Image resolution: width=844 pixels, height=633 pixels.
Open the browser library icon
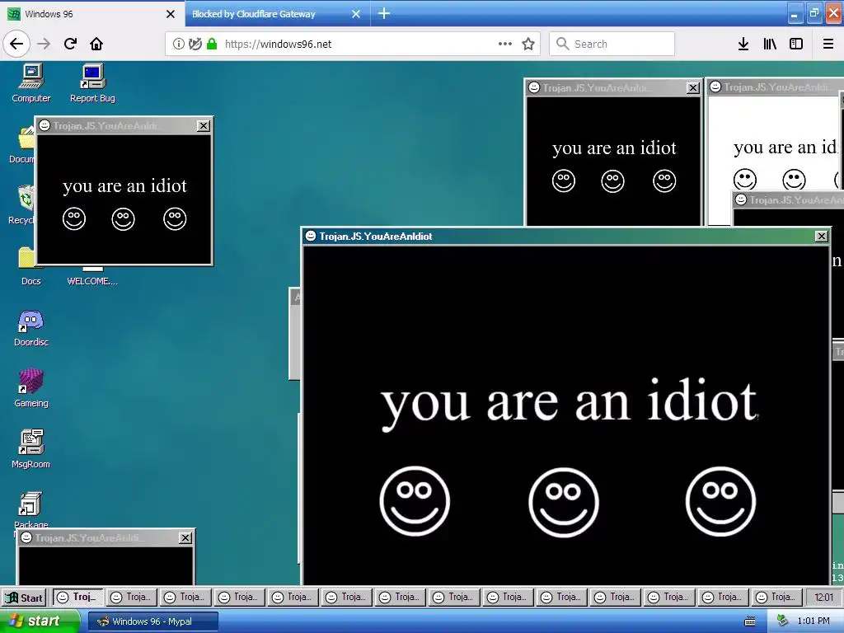click(770, 44)
